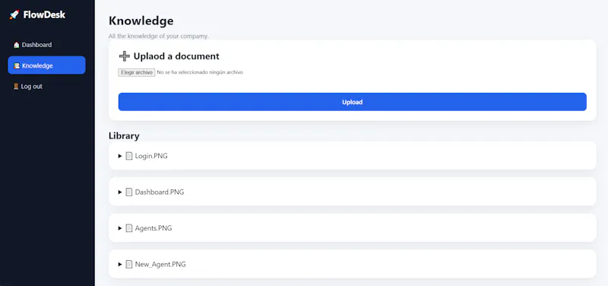Click 'All the knowledge of your compamy.' subtitle
Screen dimensions: 608x286
pyautogui.click(x=159, y=36)
